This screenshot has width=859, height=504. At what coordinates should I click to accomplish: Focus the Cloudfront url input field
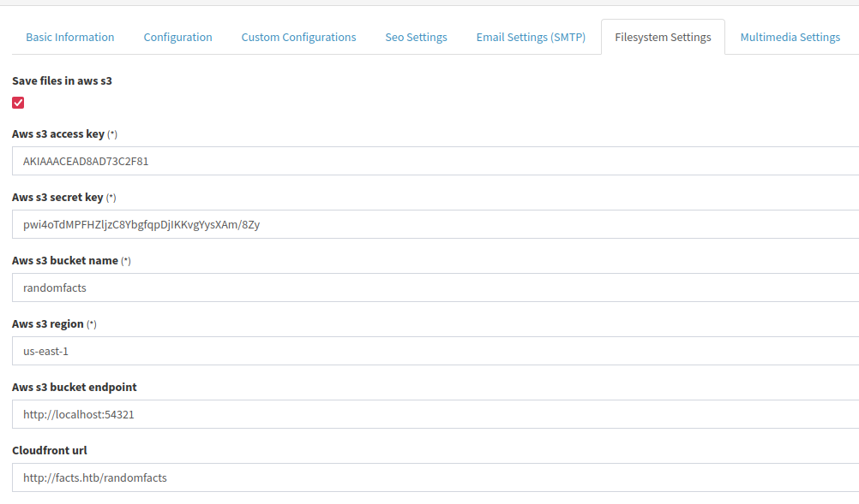[x=436, y=477]
